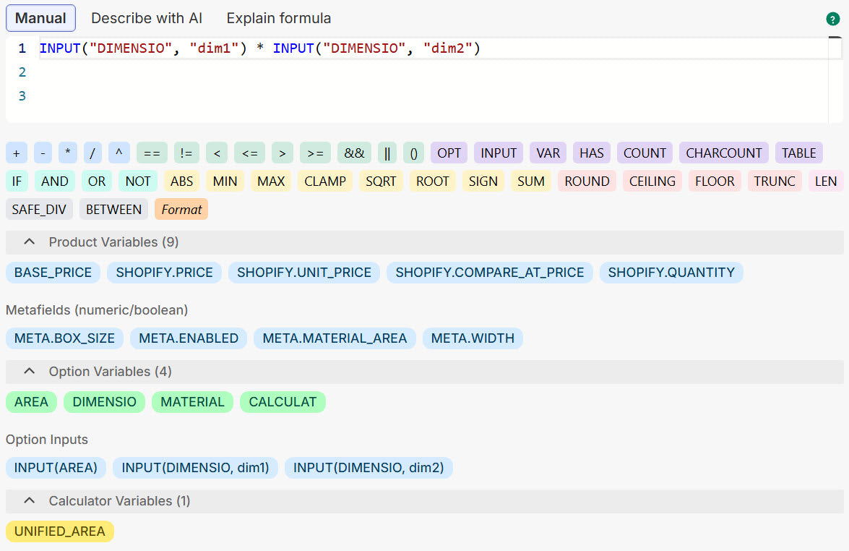Insert the plus operator
The height and width of the screenshot is (551, 849).
tap(16, 153)
